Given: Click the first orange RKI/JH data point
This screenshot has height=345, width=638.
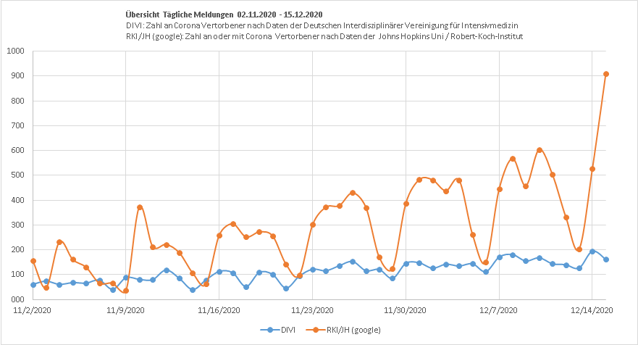Looking at the screenshot, I should [x=33, y=261].
